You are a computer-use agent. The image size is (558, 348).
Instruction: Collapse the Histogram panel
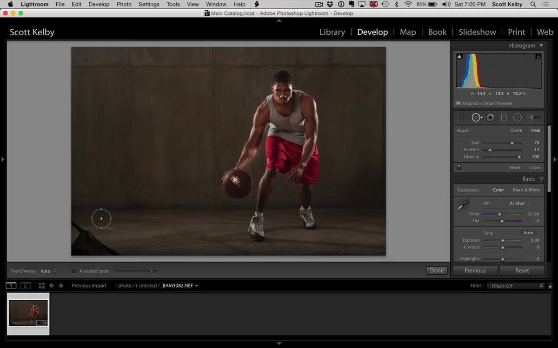(541, 45)
